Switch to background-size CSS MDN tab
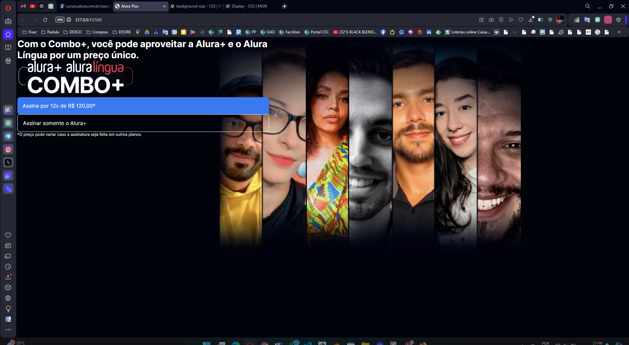This screenshot has width=629, height=345. (196, 6)
